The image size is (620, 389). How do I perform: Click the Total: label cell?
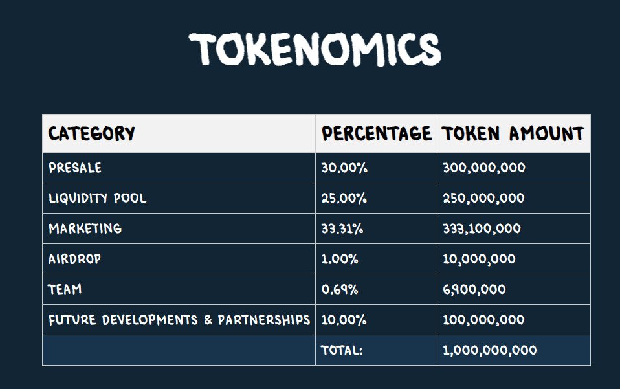[x=342, y=350]
